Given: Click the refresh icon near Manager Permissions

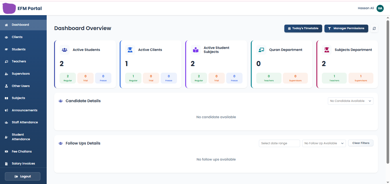Looking at the screenshot, I should [x=374, y=28].
